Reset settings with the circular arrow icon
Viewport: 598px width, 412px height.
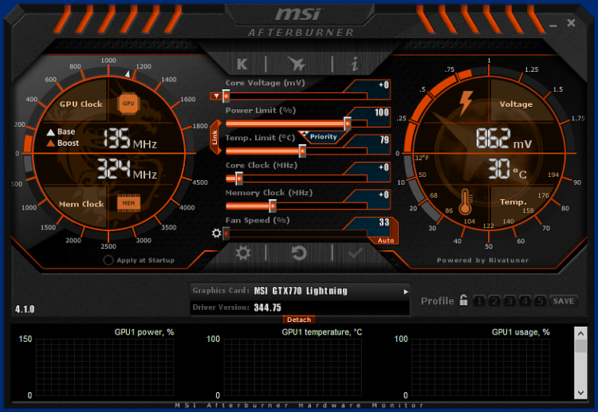pos(299,253)
